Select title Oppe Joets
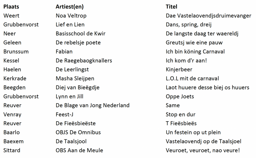This screenshot has width=256, height=158. (180, 97)
